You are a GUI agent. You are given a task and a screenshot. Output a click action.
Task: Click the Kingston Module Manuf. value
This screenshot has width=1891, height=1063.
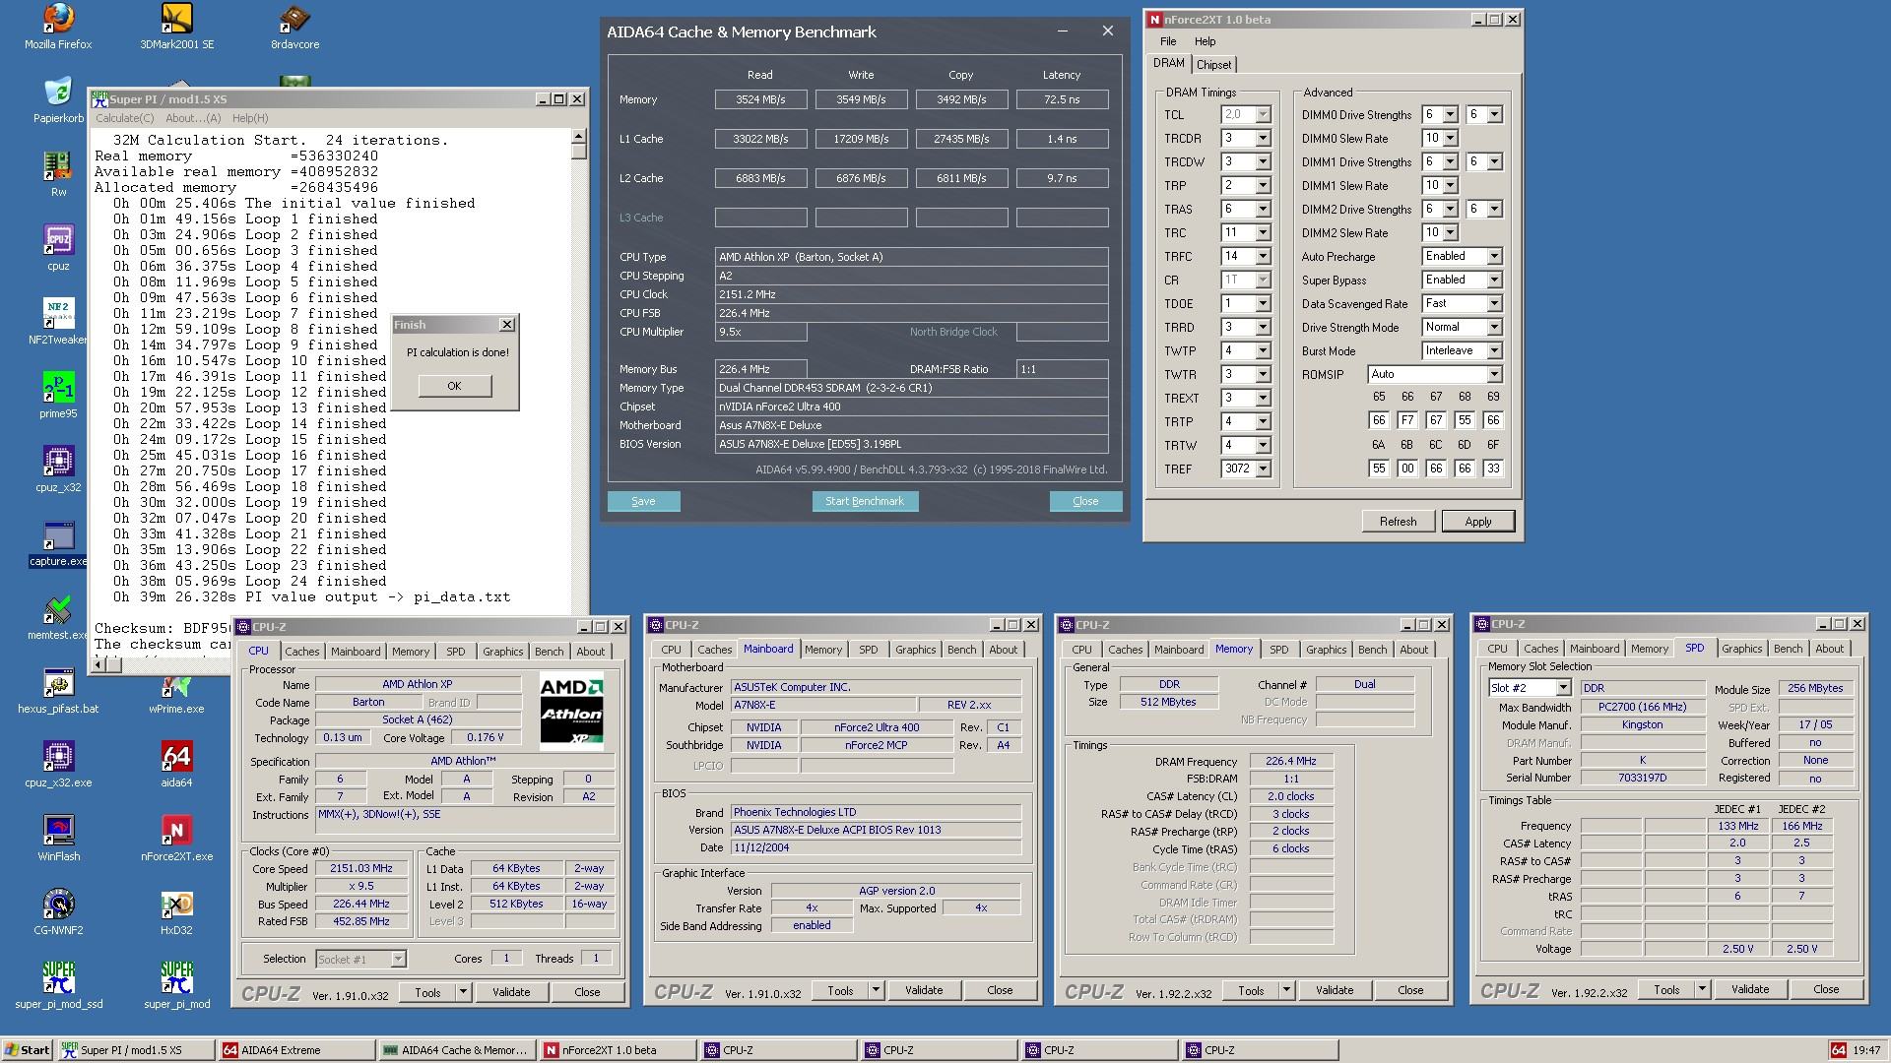1642,724
